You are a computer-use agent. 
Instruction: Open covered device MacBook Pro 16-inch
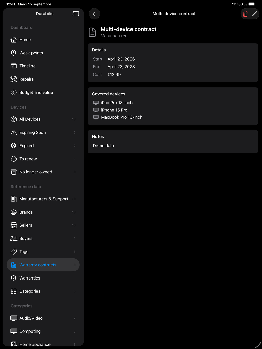(122, 117)
